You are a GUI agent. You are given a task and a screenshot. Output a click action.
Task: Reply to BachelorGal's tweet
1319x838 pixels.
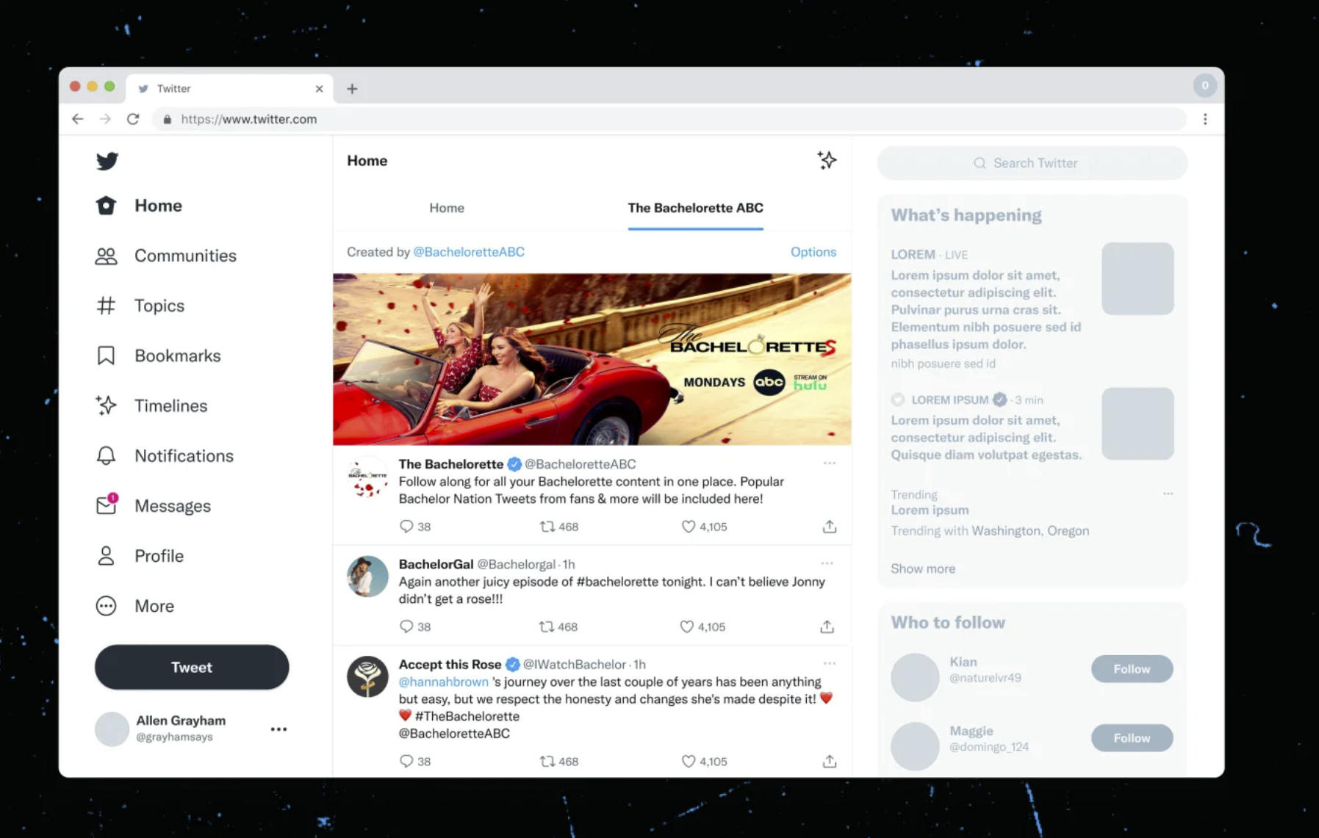[414, 626]
